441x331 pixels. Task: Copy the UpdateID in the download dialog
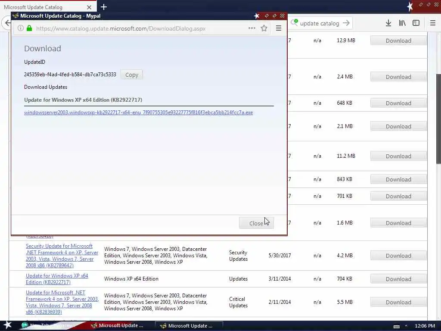(x=132, y=75)
